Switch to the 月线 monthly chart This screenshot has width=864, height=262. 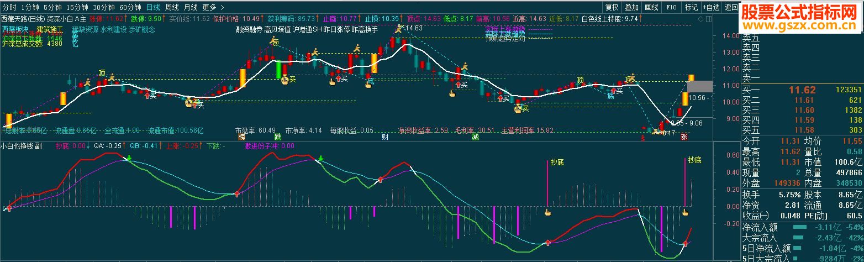pyautogui.click(x=190, y=7)
